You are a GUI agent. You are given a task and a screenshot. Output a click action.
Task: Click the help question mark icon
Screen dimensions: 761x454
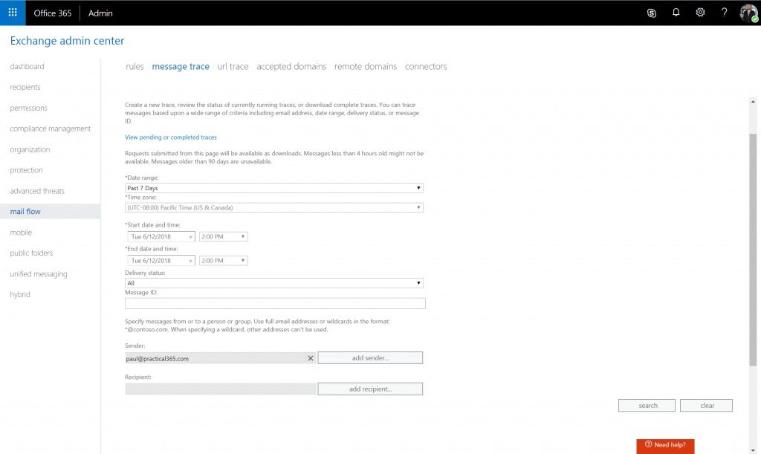723,13
